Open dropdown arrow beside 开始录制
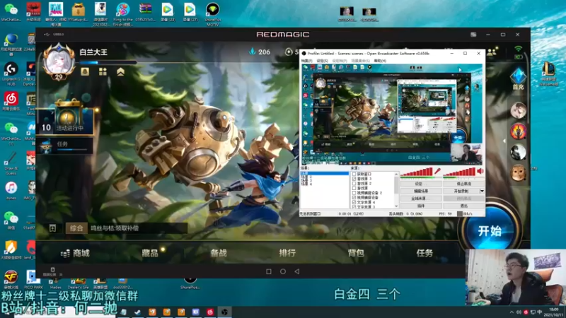The height and width of the screenshot is (318, 566). coord(482,191)
